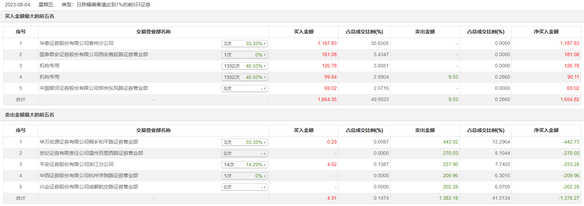Viewport: 584px width, 206px height.
Task: Open 申万宏源证券桐乡和平路证券营业部 link
Action: pyautogui.click(x=89, y=142)
